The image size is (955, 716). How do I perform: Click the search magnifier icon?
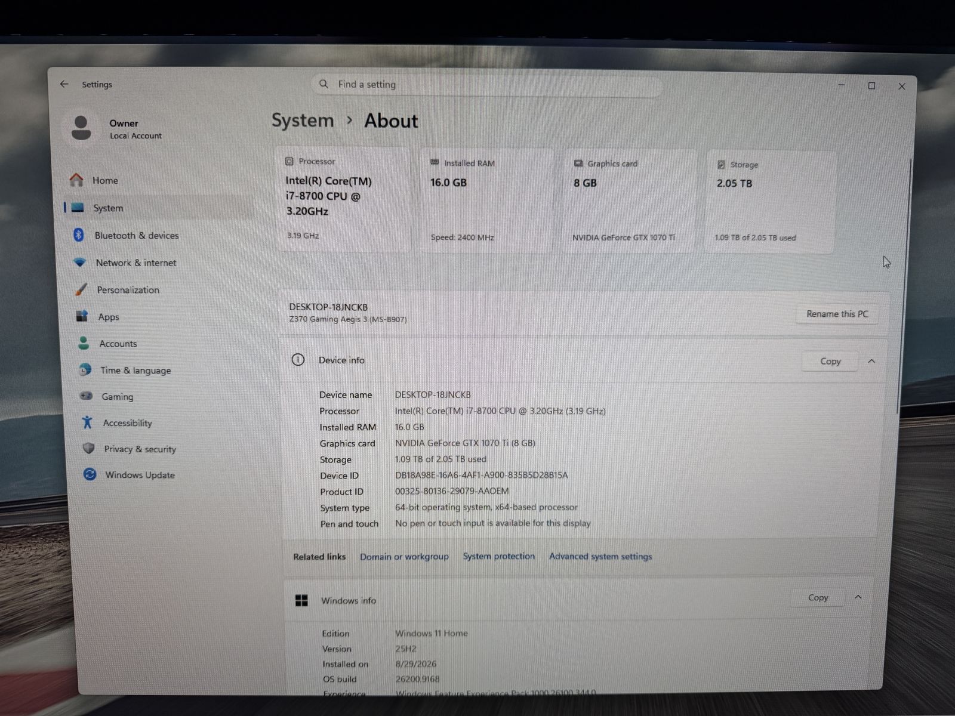[x=324, y=84]
